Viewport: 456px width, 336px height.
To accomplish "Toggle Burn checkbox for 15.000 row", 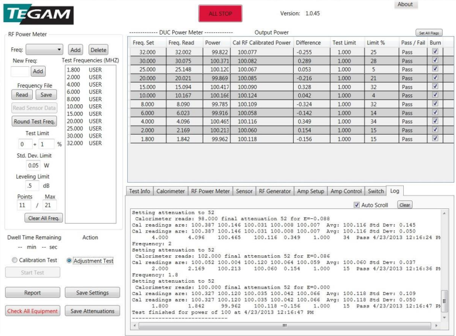I will click(x=435, y=86).
